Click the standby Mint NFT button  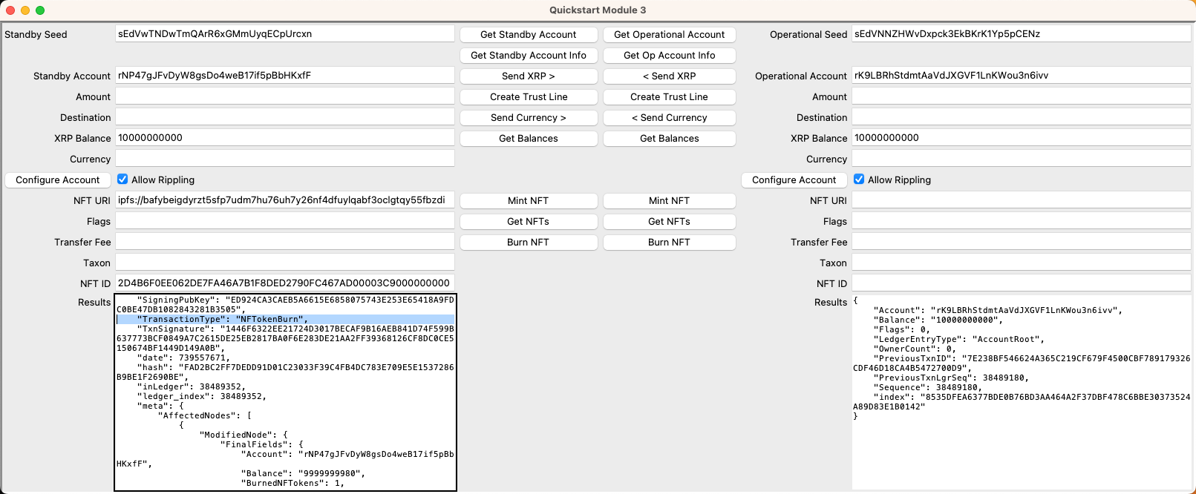[528, 201]
